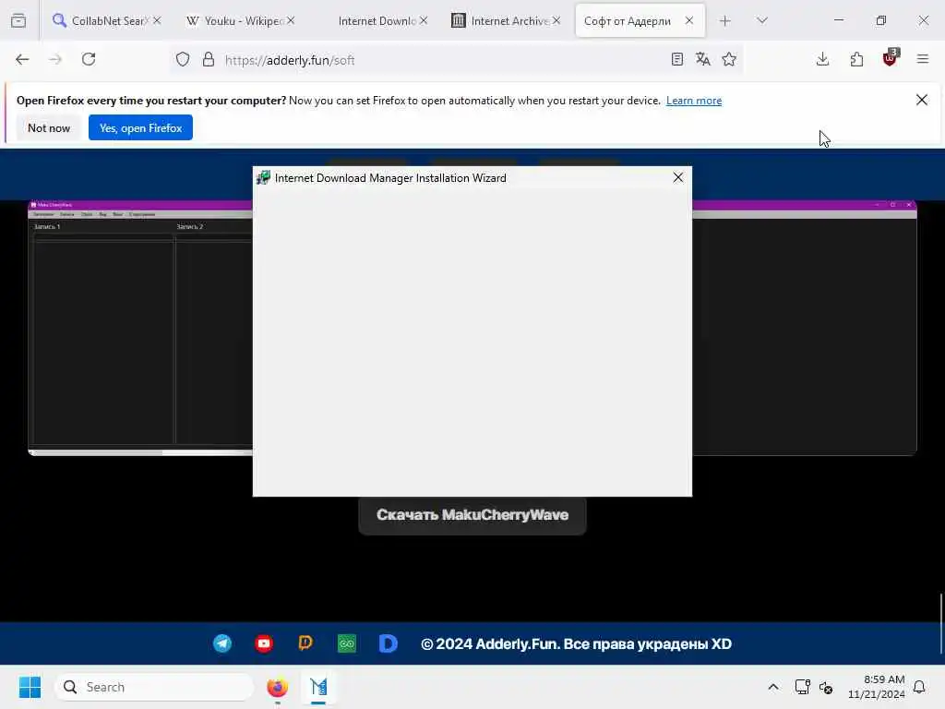The height and width of the screenshot is (709, 945).
Task: Open blue D icon in footer
Action: pyautogui.click(x=389, y=643)
